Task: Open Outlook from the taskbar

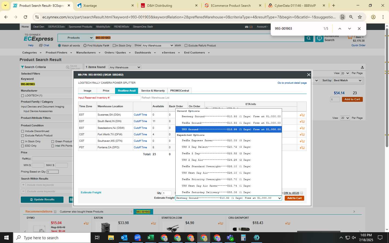Action: [124, 238]
